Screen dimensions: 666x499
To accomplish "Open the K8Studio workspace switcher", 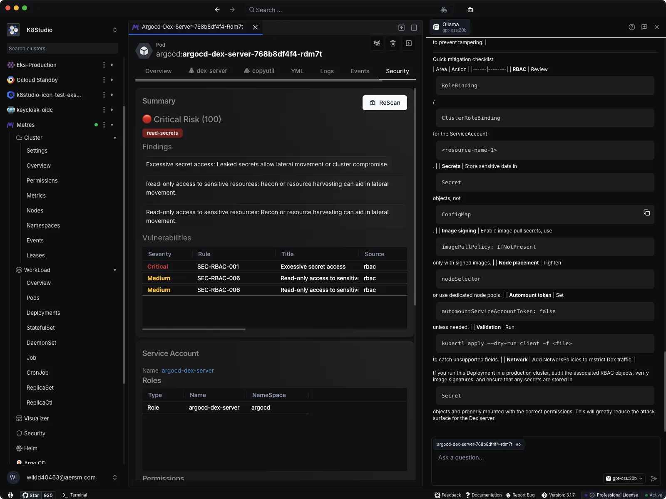I will coord(115,30).
